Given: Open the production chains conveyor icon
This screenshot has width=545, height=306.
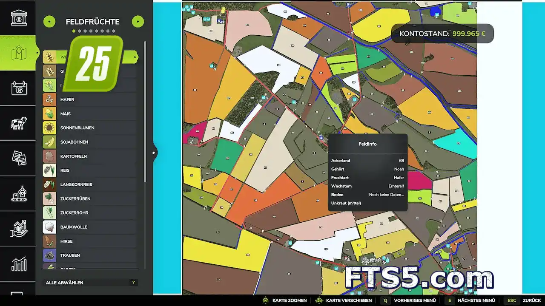Looking at the screenshot, I should pos(19,193).
